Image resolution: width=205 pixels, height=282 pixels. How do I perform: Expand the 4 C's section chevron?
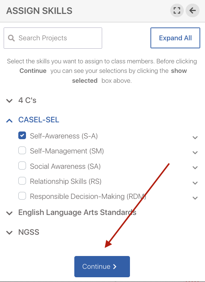point(10,101)
